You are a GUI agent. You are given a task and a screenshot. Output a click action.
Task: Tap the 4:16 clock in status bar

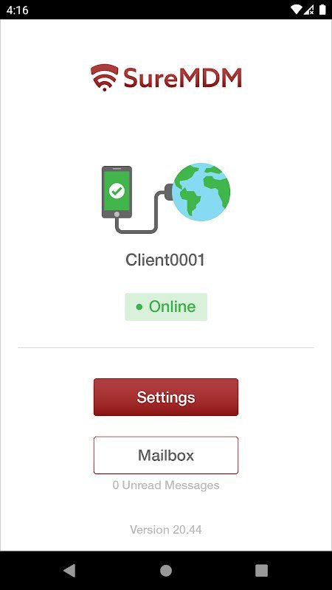click(17, 10)
